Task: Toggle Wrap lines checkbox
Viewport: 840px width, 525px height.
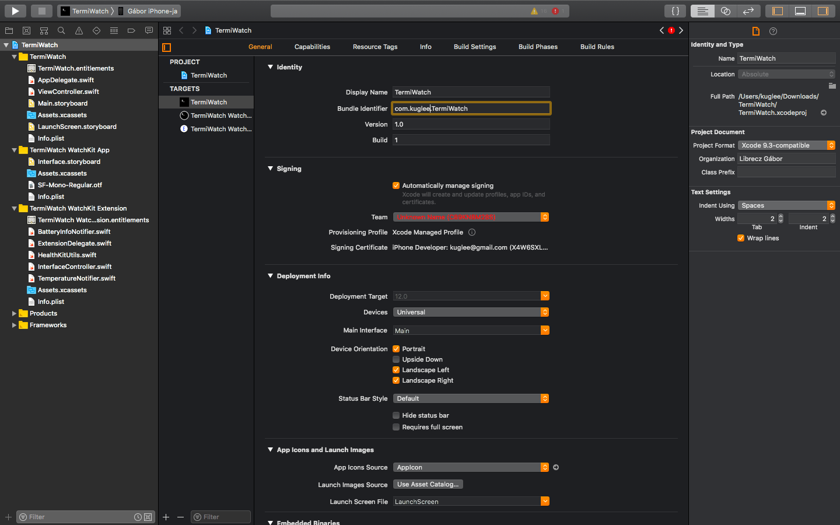Action: click(x=741, y=238)
